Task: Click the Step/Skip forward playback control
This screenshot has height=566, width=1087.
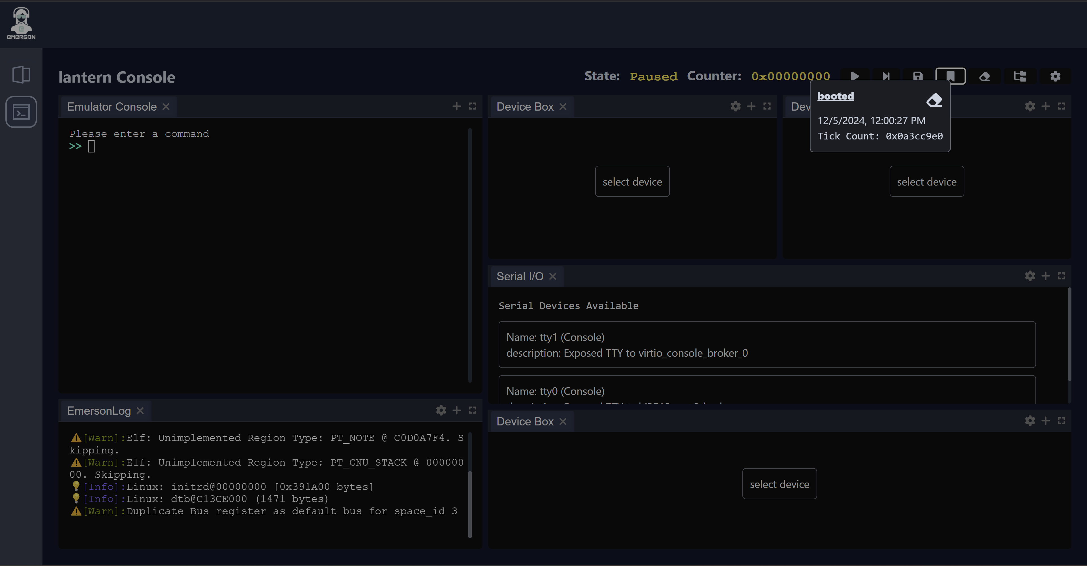Action: pos(886,76)
